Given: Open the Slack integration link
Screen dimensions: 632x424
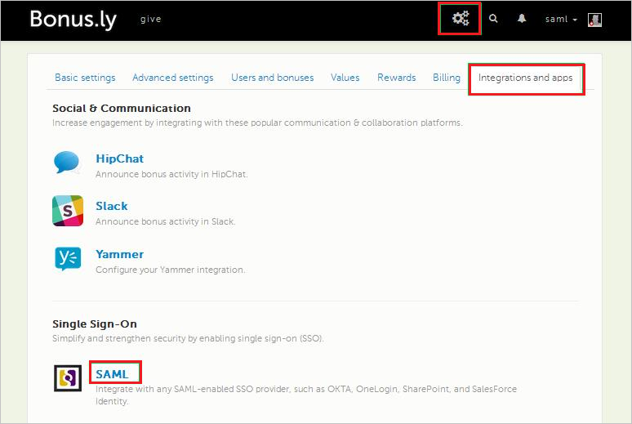Looking at the screenshot, I should (112, 206).
